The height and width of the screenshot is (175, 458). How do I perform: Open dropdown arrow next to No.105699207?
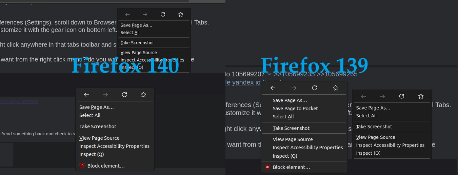point(269,74)
